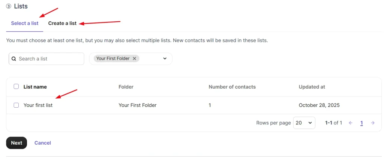Viewport: 384px width, 160px height.
Task: Click the List name column header
Action: pos(35,87)
